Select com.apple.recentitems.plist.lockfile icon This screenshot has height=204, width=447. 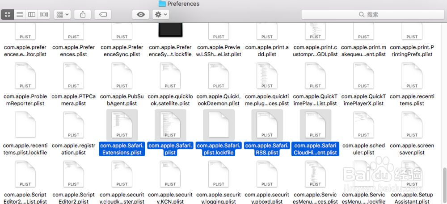[25, 125]
